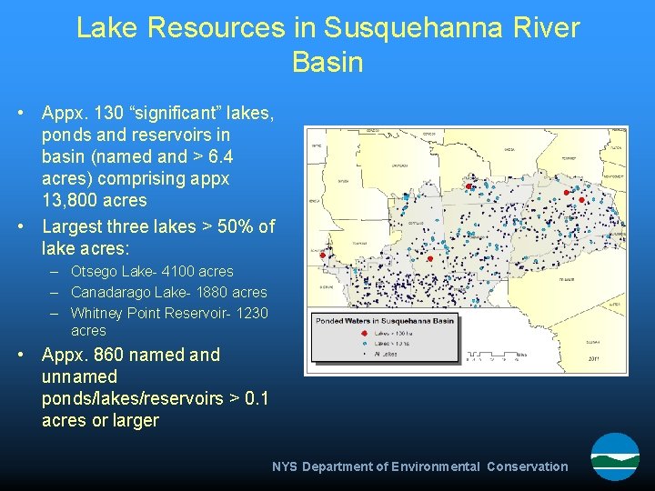Screen dimensions: 655x491
Task: Click the line 'Canadarago Lake- 1880 acres'
Action: pos(169,292)
